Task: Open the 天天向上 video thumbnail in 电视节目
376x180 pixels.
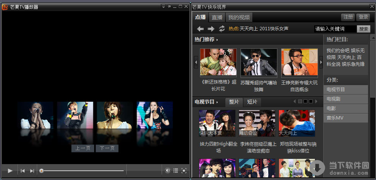Action: point(297,123)
